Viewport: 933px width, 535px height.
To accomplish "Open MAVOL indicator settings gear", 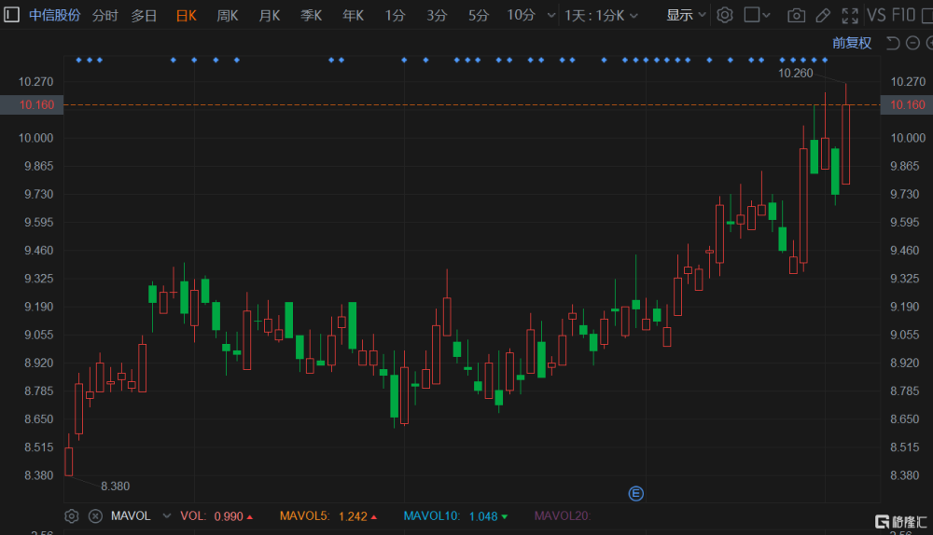I will 72,515.
